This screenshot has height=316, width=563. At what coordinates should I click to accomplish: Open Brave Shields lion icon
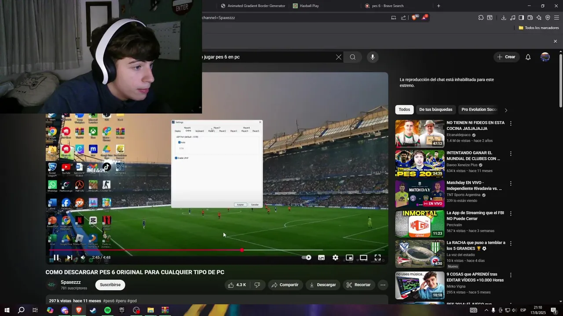414,18
